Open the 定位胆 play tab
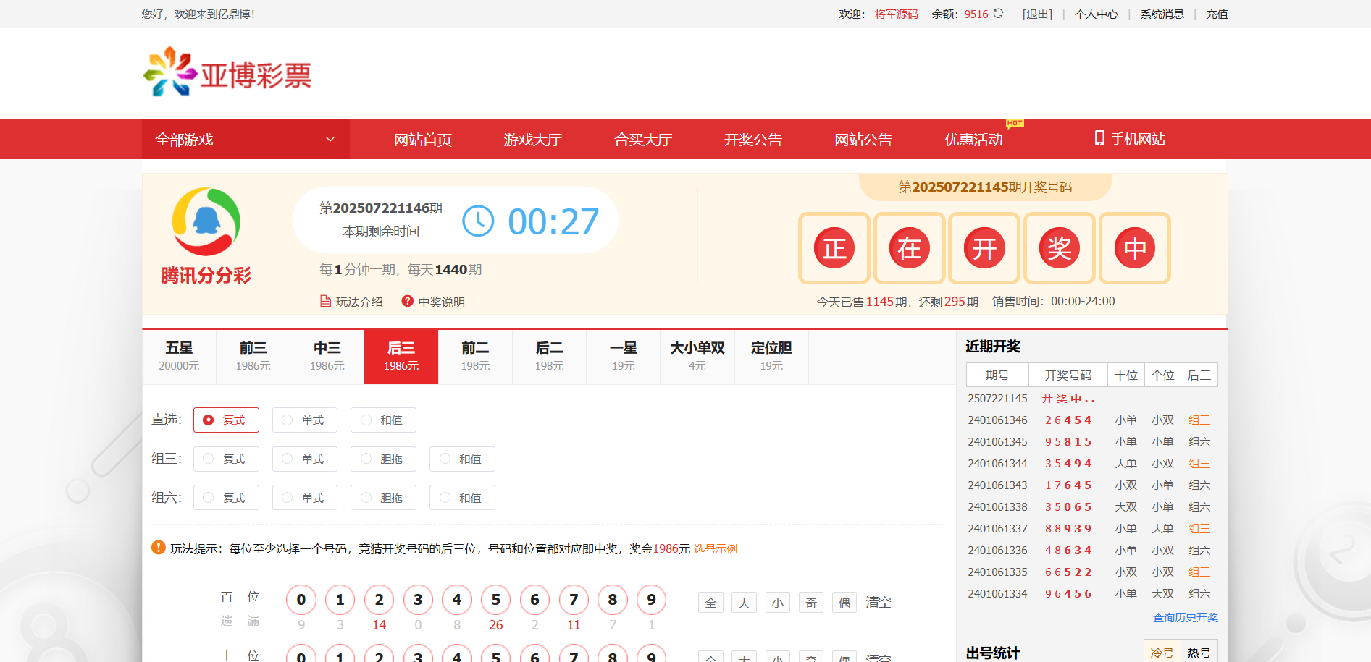The width and height of the screenshot is (1371, 662). (771, 357)
